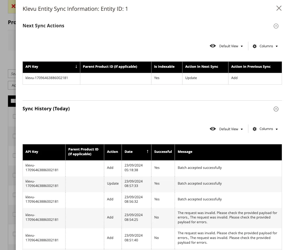Screen dimensions: 288x250
Task: Sort Sync History by Message column
Action: [x=228, y=152]
